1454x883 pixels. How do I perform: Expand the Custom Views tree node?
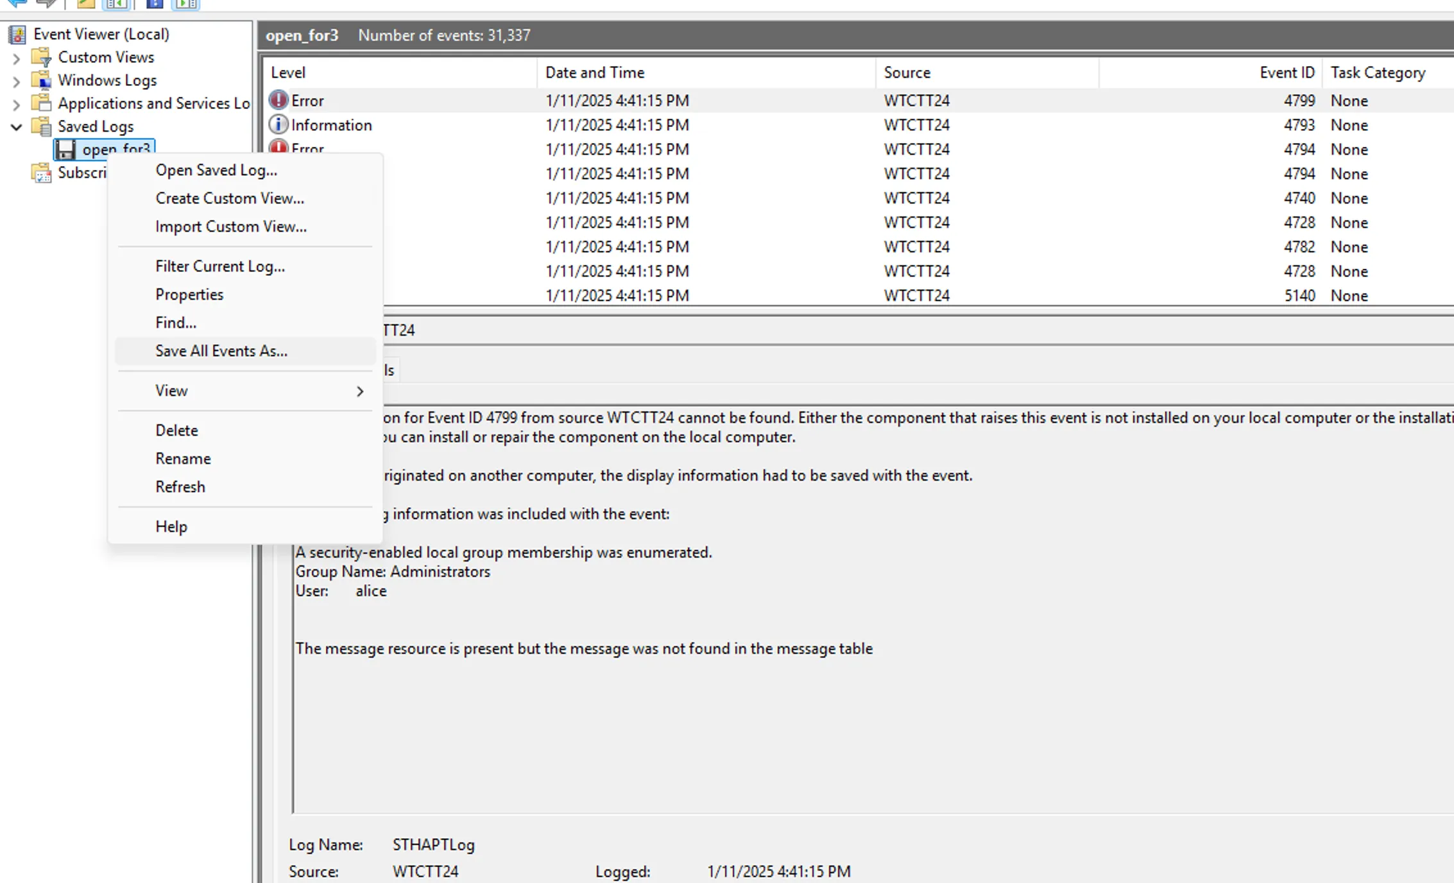coord(17,58)
